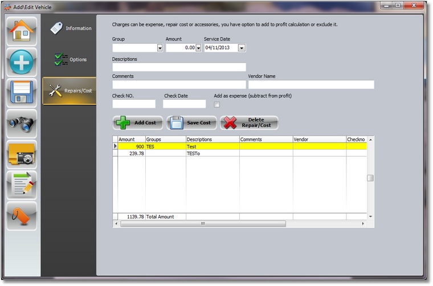The image size is (433, 286).
Task: Click the horizontal scroll right arrow
Action: [x=363, y=223]
